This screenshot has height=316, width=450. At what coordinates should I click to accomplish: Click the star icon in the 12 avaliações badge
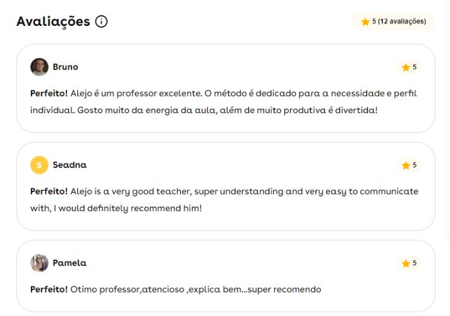[x=365, y=21]
